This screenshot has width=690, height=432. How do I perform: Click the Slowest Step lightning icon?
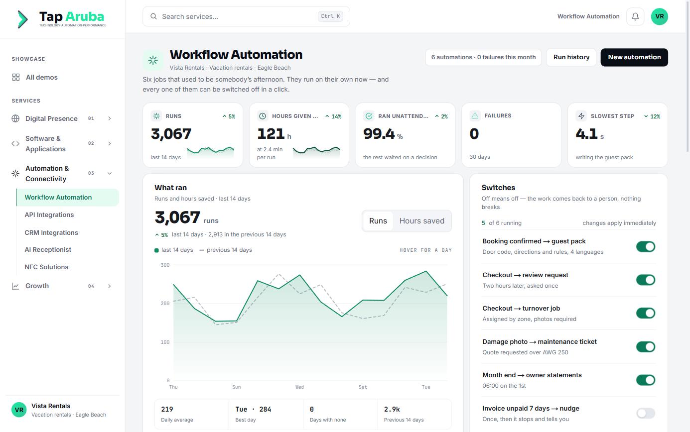pos(581,116)
